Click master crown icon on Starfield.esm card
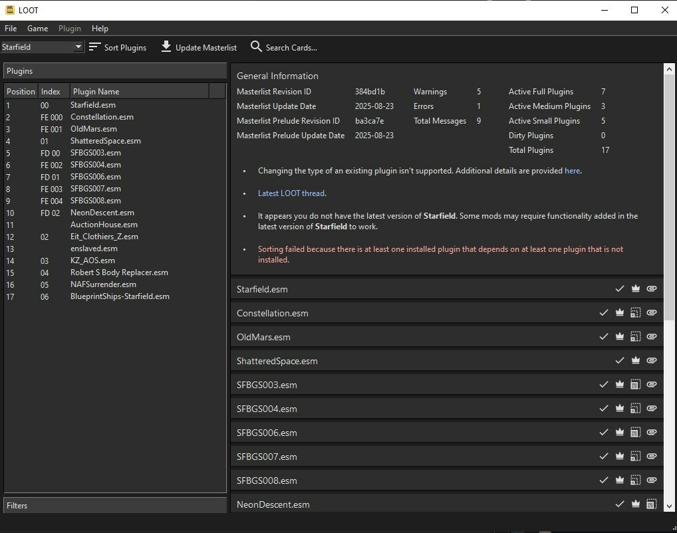 pyautogui.click(x=636, y=288)
